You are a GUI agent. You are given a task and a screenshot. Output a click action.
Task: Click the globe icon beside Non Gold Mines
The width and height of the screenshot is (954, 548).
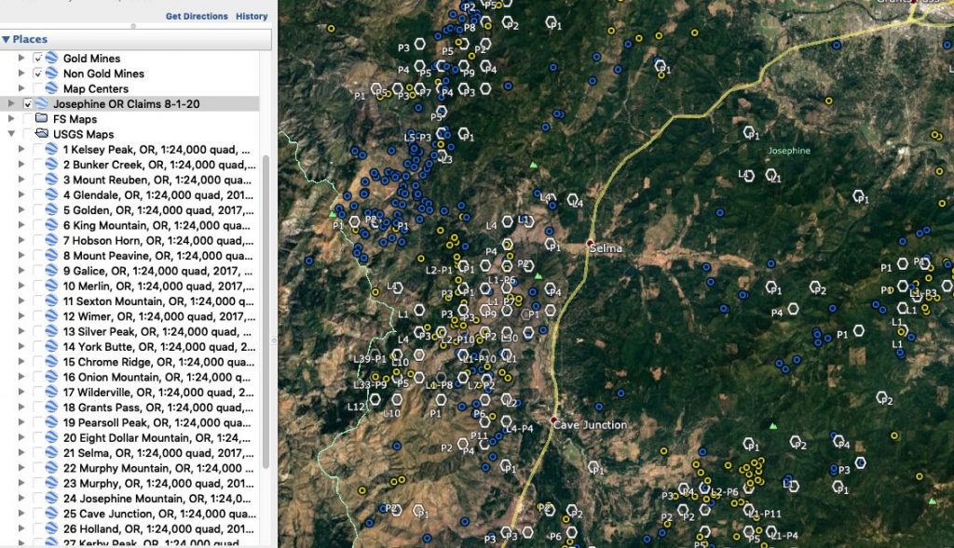[52, 74]
